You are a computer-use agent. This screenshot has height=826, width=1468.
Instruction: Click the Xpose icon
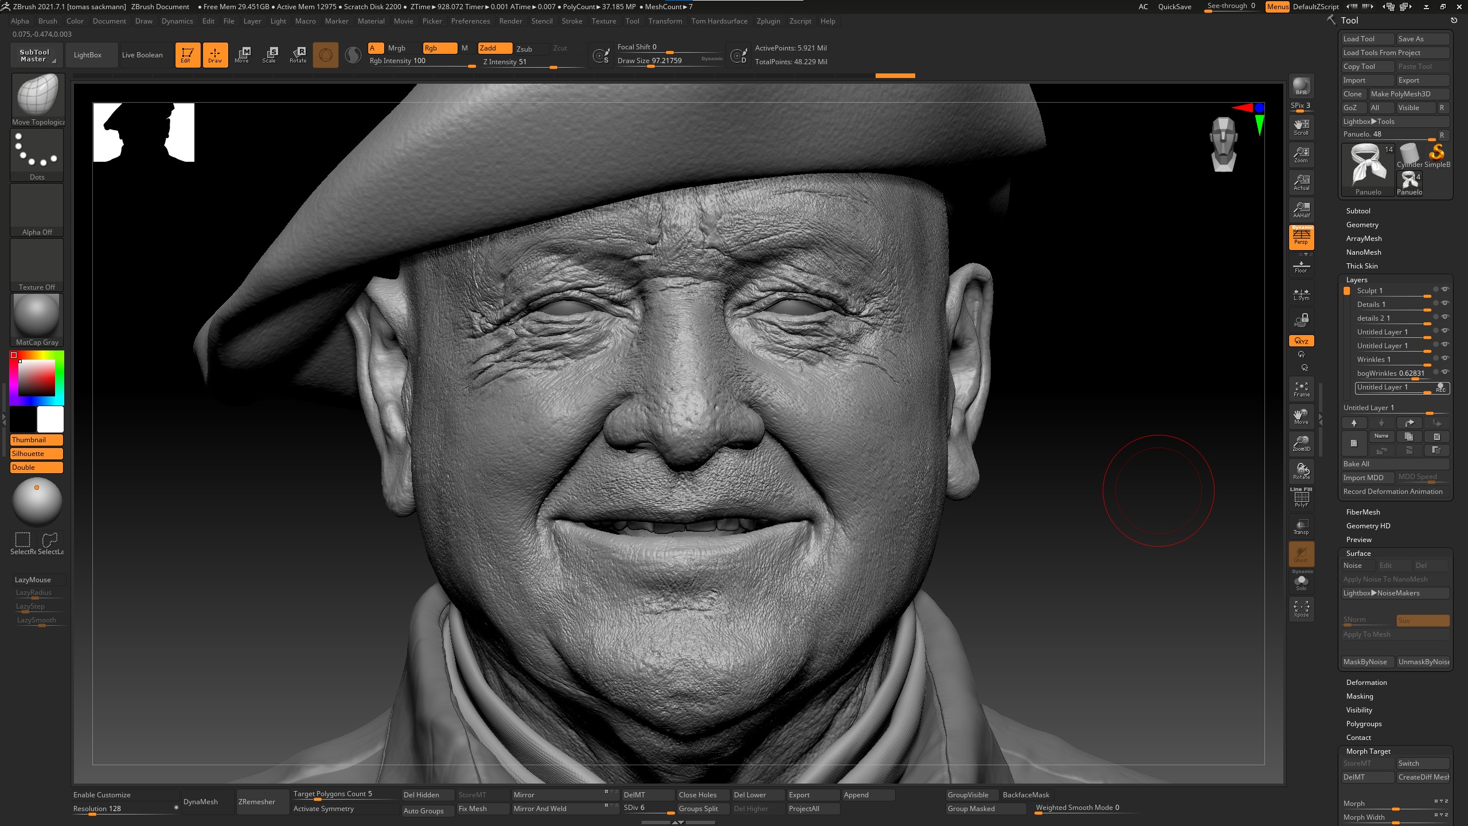click(1301, 609)
